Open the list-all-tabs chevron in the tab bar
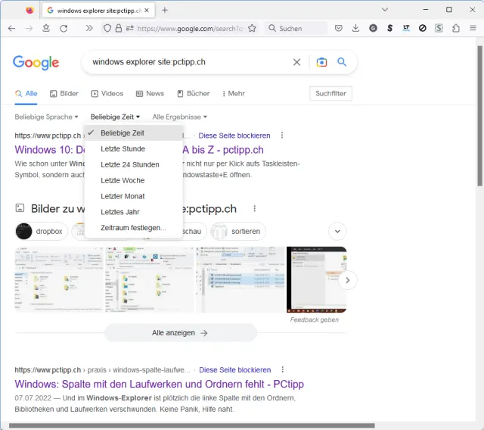Screen dimensions: 484x430 click(385, 10)
